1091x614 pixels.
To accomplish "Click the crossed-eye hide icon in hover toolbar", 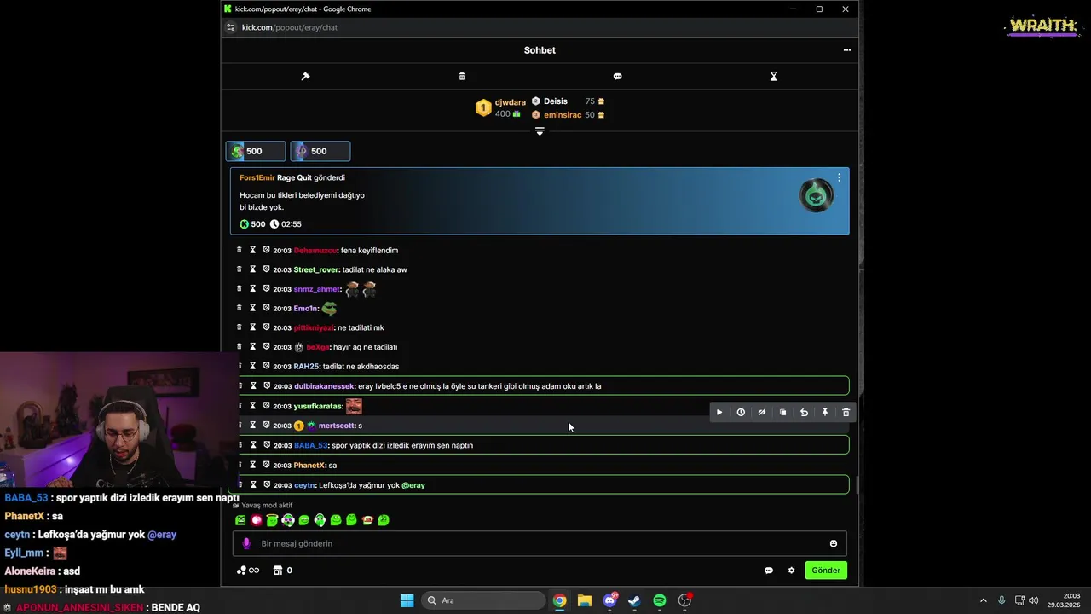I will (x=762, y=413).
